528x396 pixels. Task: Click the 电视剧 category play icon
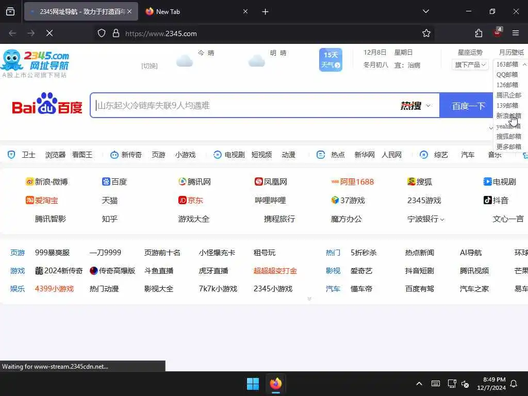coord(218,155)
